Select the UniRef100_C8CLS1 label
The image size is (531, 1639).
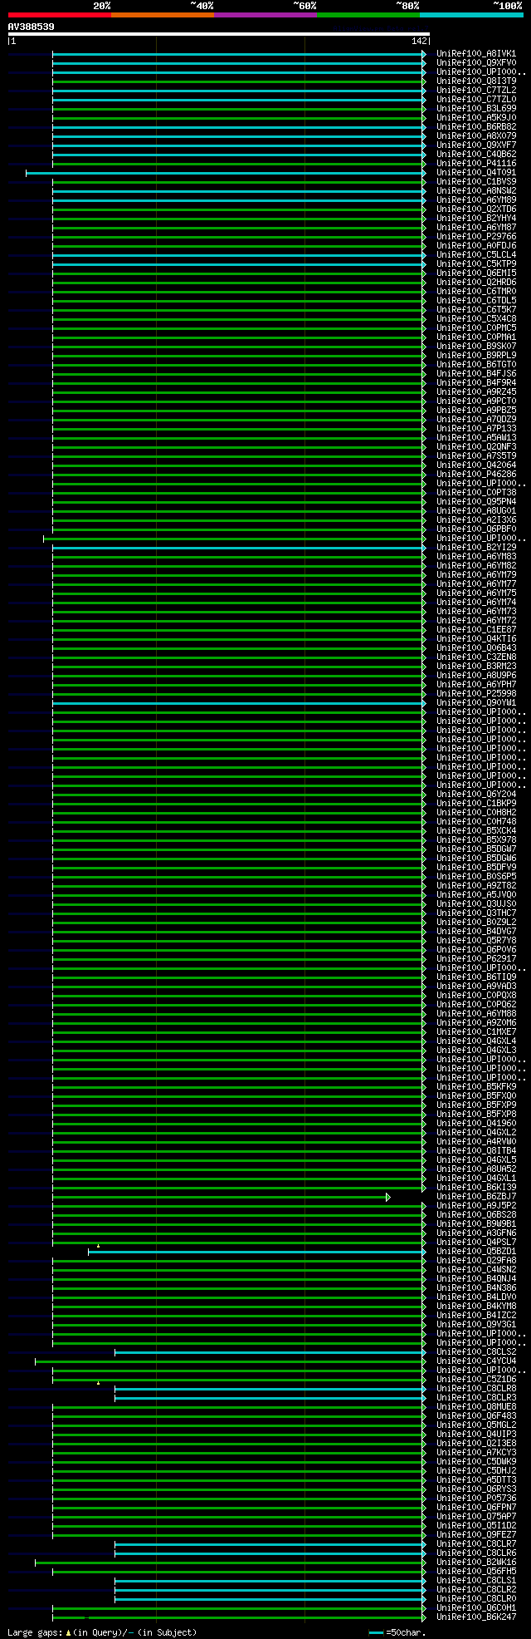pyautogui.click(x=476, y=1580)
